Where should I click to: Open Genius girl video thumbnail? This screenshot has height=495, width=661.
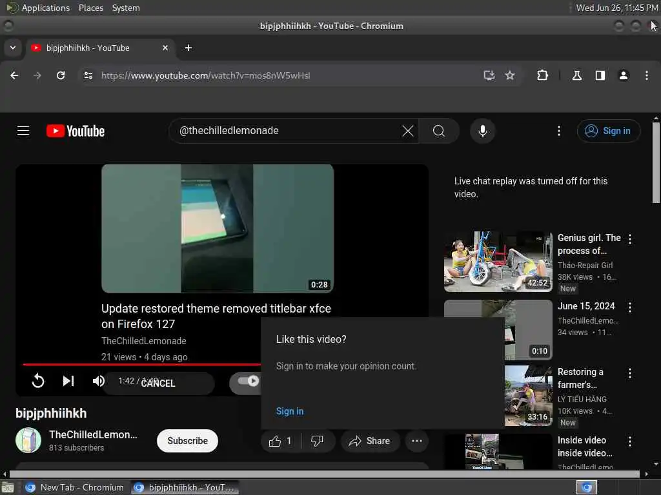pos(498,262)
